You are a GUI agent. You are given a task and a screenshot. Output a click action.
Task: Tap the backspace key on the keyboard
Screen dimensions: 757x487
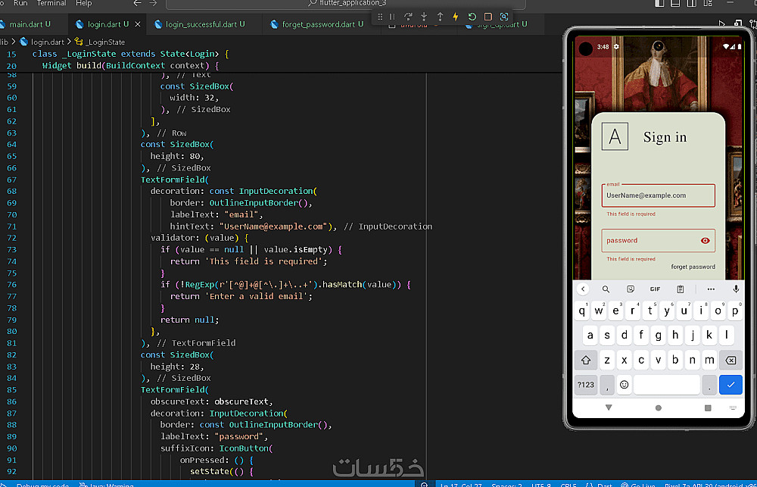tap(731, 361)
